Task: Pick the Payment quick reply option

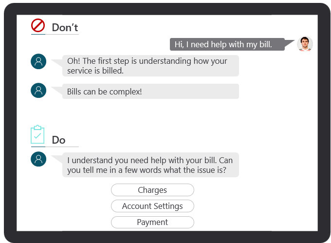Action: 152,222
